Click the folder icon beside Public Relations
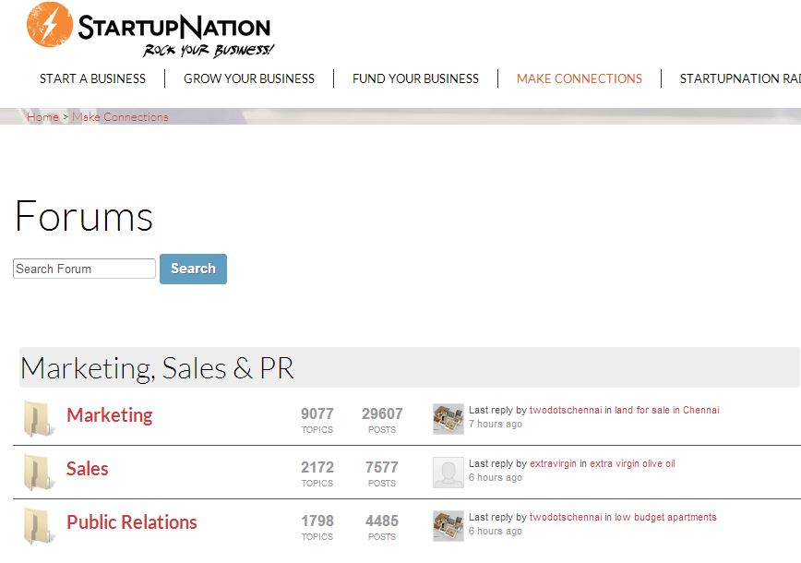This screenshot has height=563, width=801. point(38,525)
